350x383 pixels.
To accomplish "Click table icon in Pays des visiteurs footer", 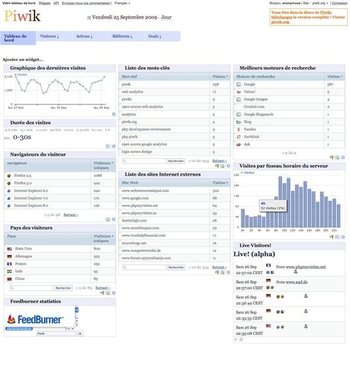I will click(x=107, y=293).
